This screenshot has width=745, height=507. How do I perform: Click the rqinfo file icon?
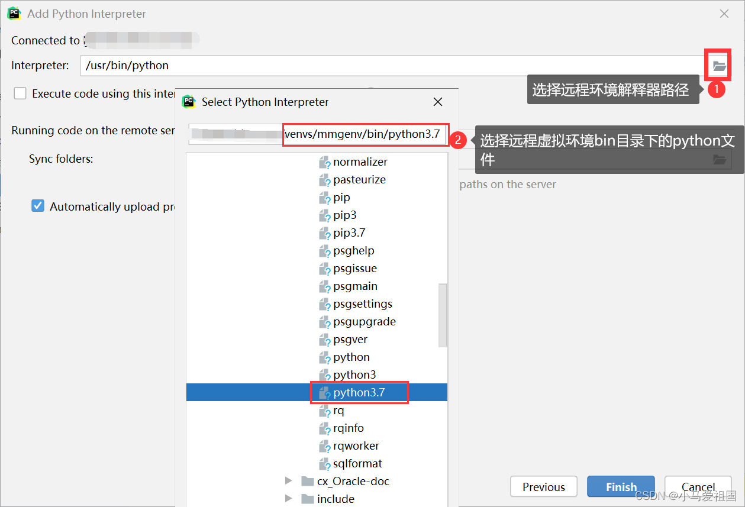324,428
